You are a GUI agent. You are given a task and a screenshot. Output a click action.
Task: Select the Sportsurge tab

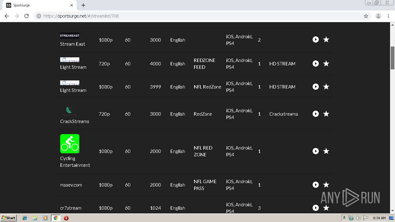[x=39, y=5]
